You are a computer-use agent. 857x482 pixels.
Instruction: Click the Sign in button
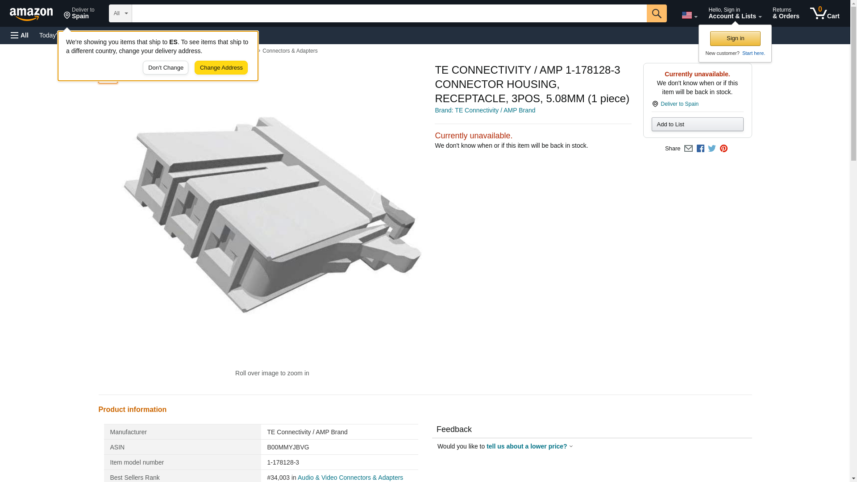point(735,38)
